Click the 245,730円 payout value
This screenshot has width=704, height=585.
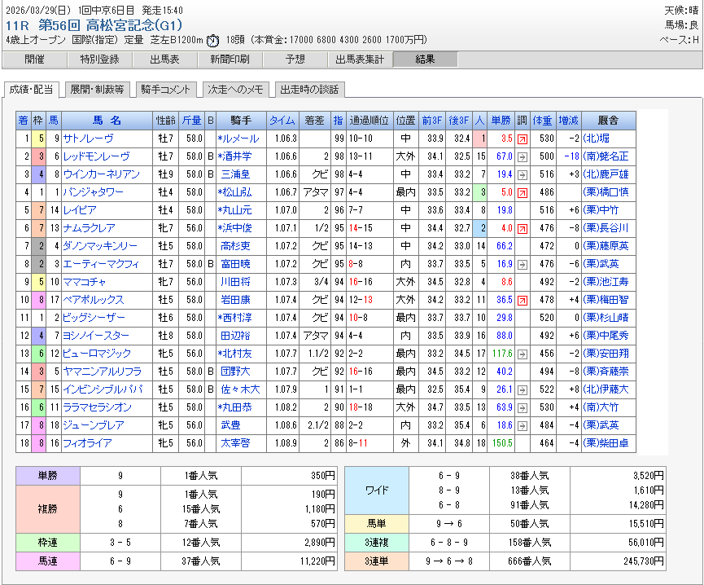click(x=643, y=561)
